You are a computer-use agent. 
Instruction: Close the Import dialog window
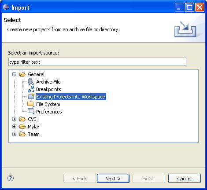click(x=200, y=7)
